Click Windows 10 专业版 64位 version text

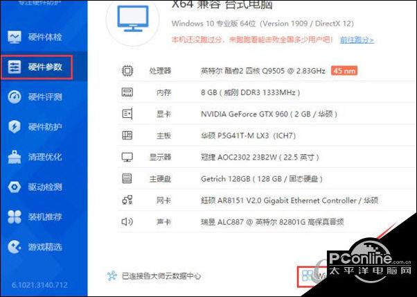tap(263, 24)
